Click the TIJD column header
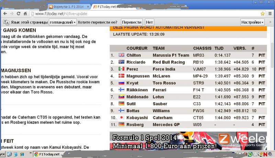 [x=219, y=48]
